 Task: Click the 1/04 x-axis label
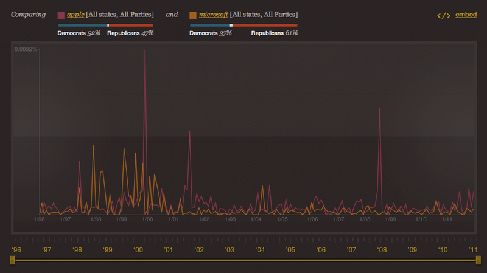(256, 219)
